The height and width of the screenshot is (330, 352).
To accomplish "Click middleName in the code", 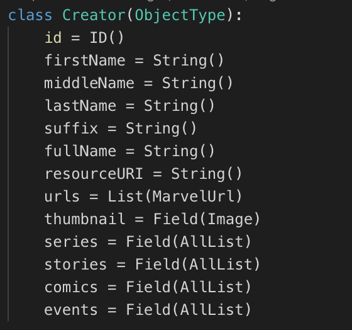I will pos(89,82).
